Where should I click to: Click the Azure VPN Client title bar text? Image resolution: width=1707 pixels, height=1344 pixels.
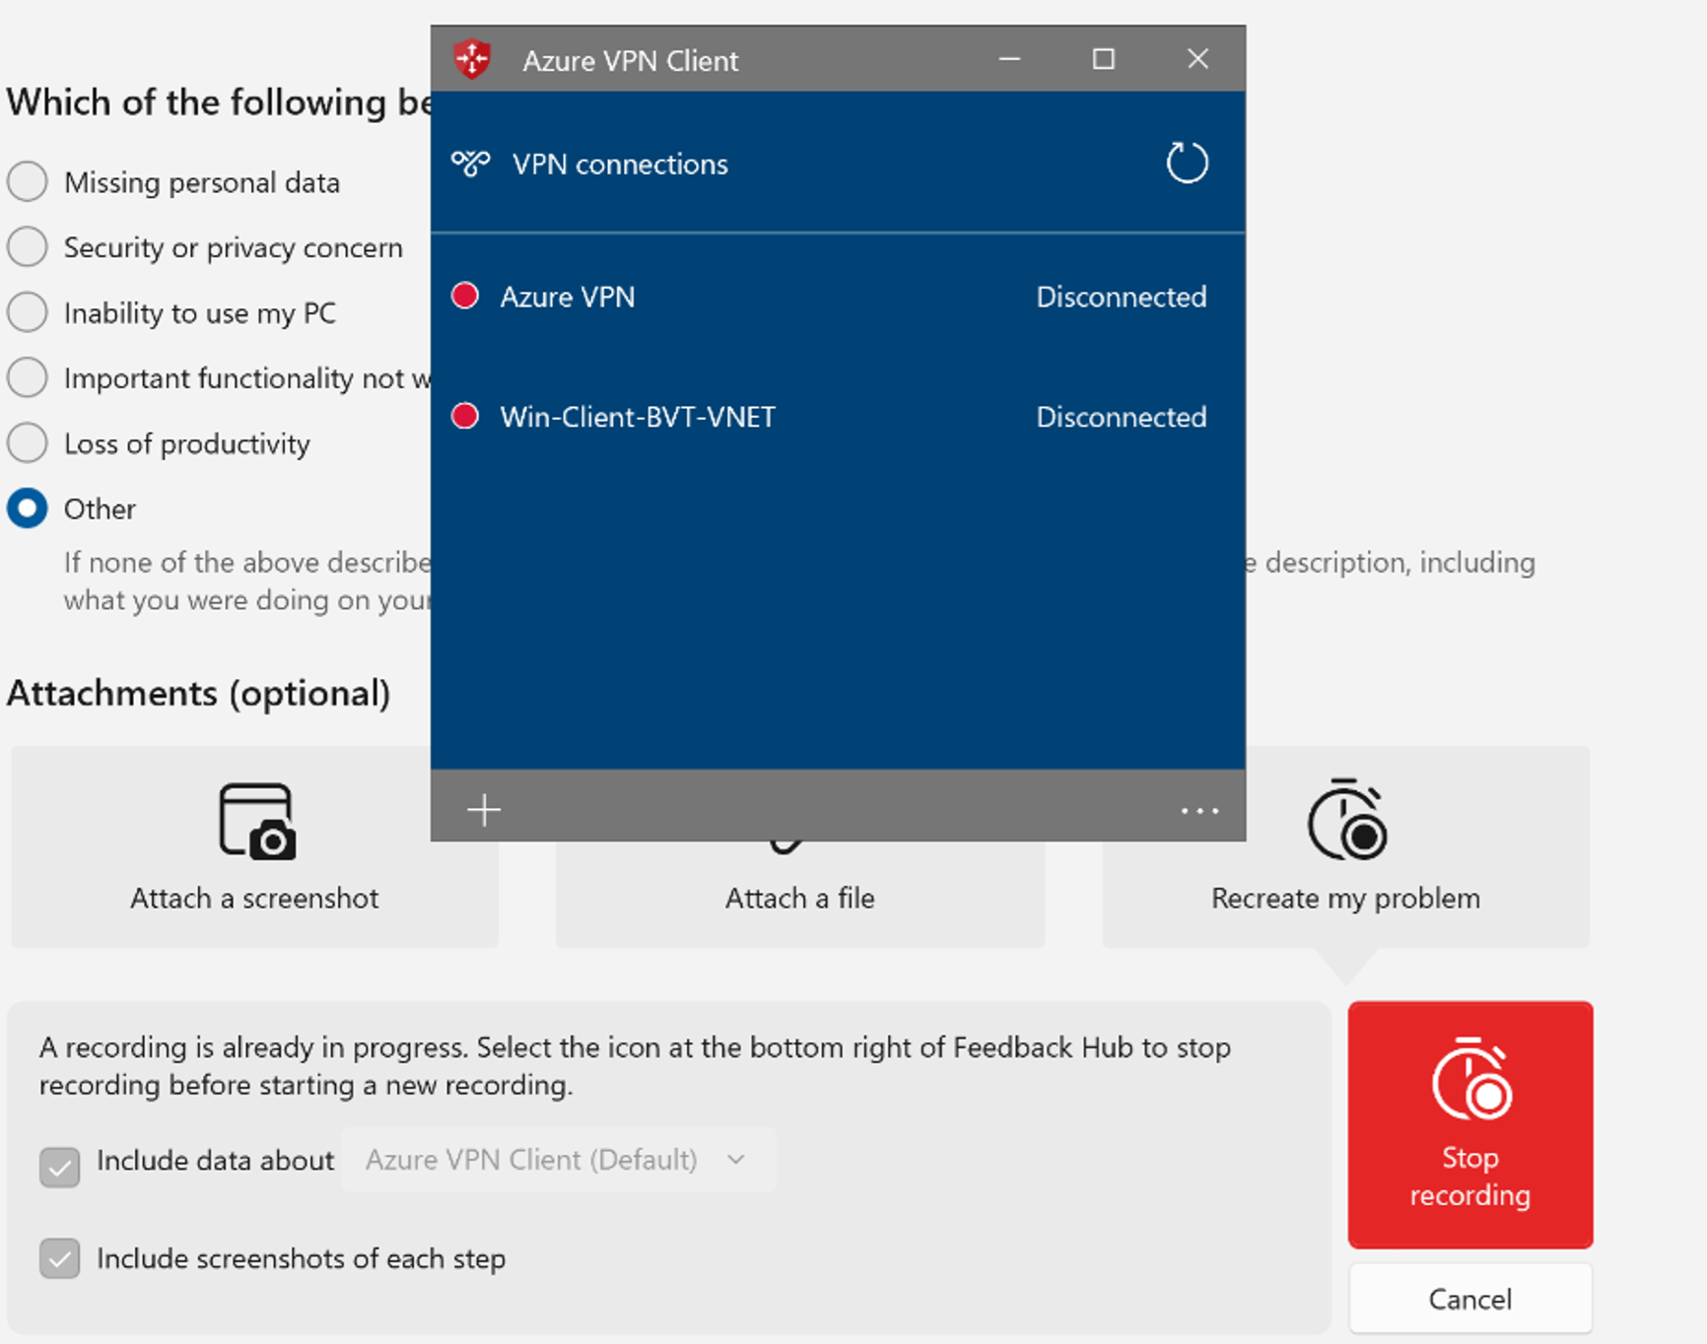click(x=631, y=60)
